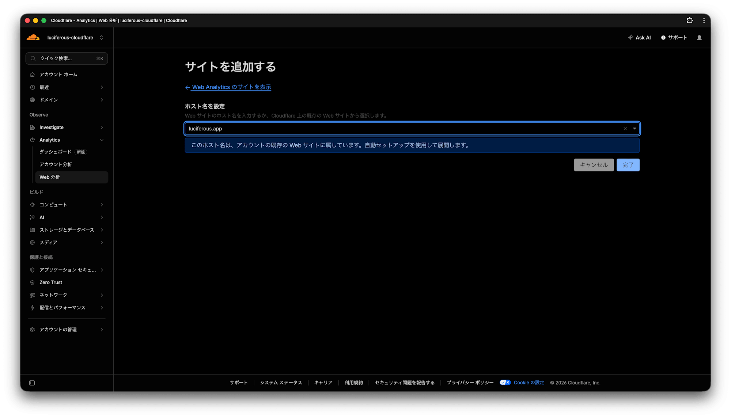Click the back arrow before Web Analytics link

pos(188,87)
